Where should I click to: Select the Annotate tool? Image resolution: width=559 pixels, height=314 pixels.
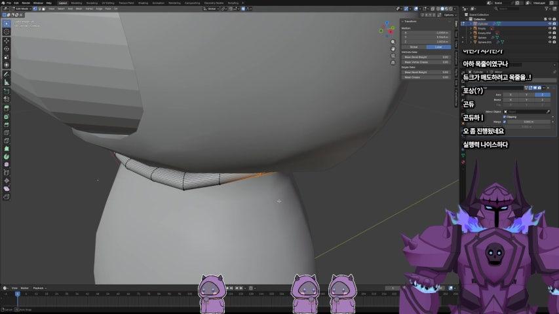coord(7,74)
